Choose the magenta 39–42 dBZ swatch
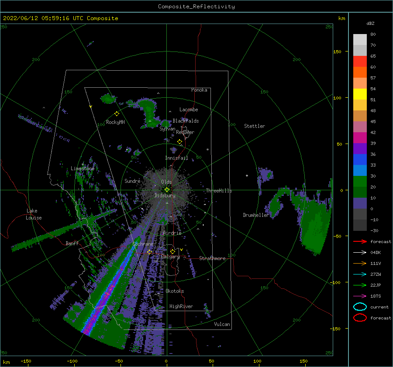Image resolution: width=393 pixels, height=367 pixels. [360, 138]
